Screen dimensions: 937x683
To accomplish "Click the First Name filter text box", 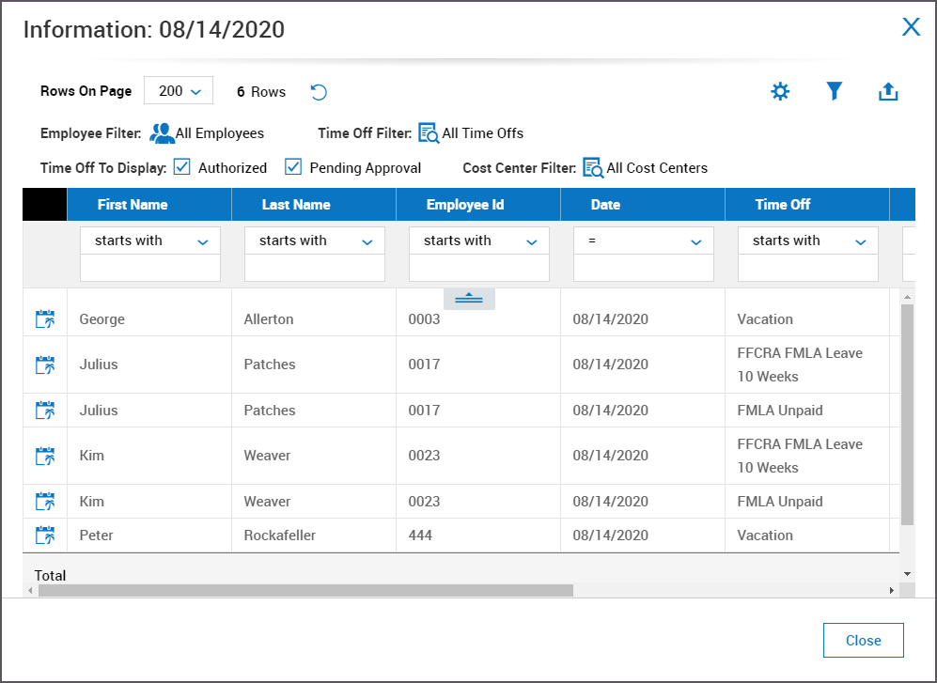I will [x=150, y=269].
